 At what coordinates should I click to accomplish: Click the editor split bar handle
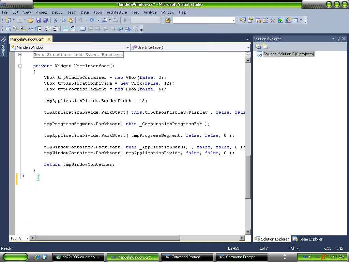tap(248, 54)
